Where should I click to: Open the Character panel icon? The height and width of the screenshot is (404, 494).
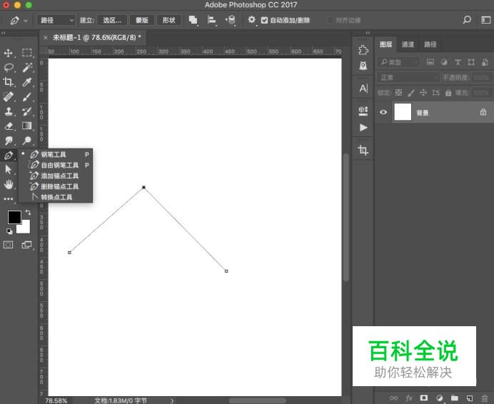pos(363,89)
